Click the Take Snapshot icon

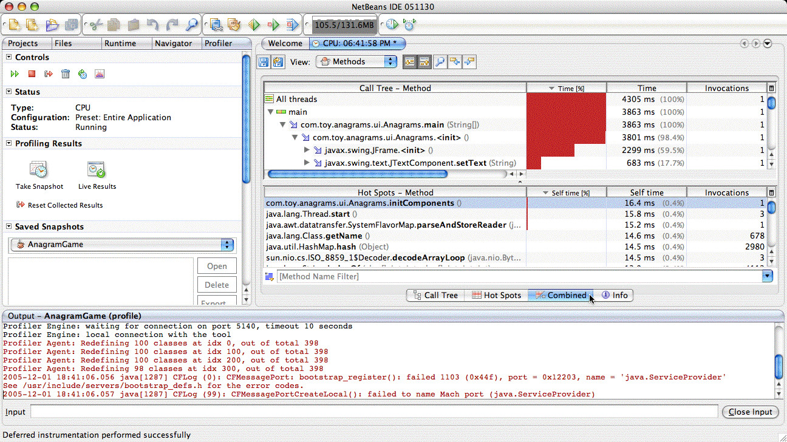39,169
